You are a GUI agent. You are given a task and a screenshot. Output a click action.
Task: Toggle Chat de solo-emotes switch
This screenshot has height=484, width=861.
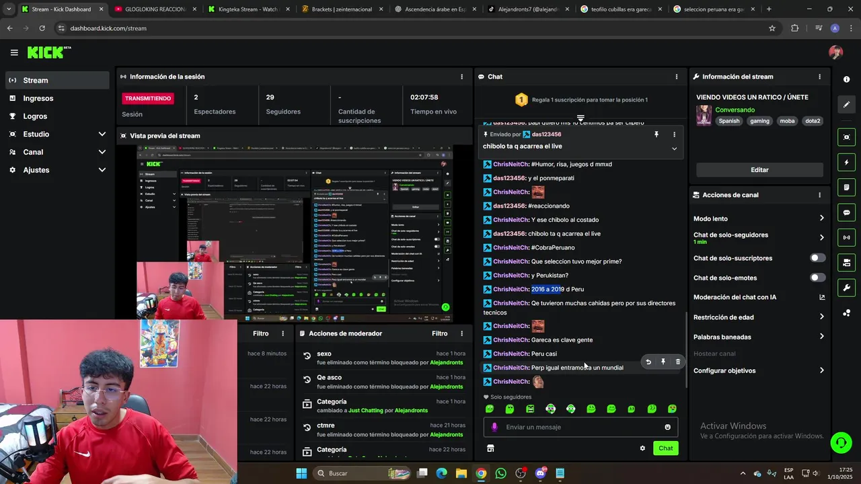coord(817,278)
